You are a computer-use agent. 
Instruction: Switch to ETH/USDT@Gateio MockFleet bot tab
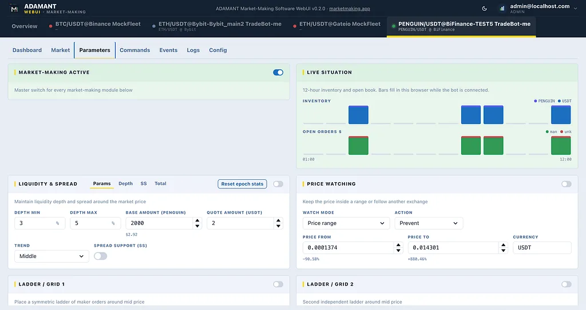tap(336, 25)
